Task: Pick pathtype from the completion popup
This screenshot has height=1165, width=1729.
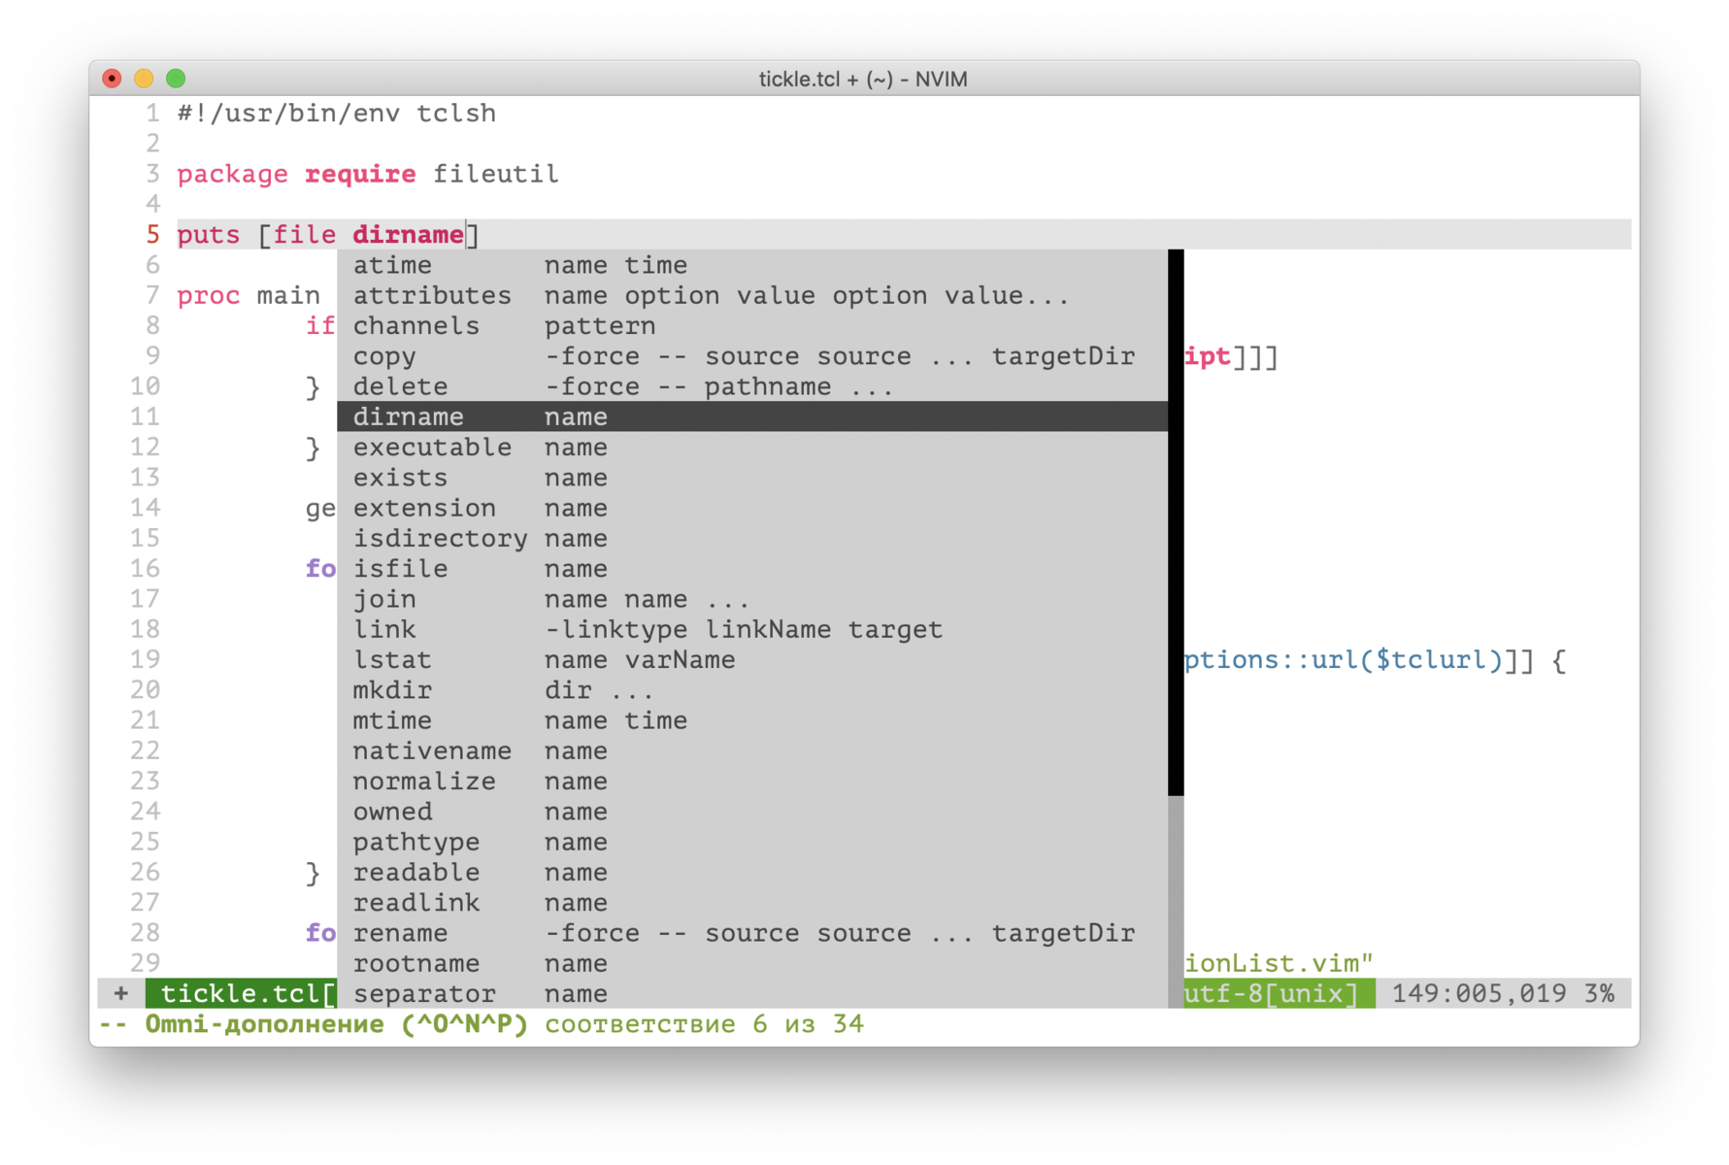Action: [752, 842]
